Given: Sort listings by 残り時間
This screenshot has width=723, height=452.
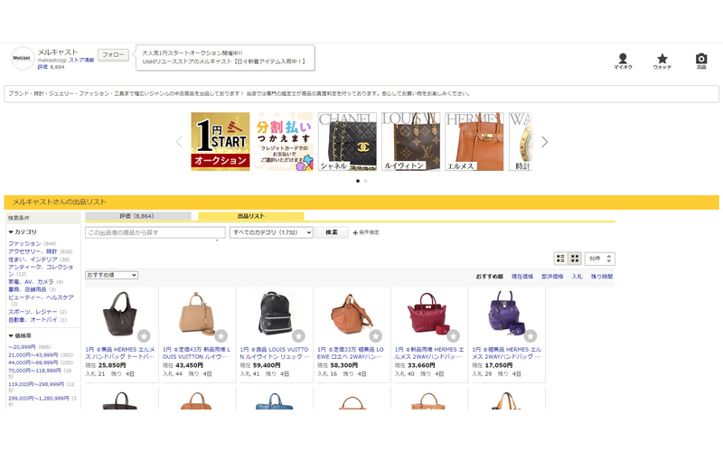Looking at the screenshot, I should [602, 277].
